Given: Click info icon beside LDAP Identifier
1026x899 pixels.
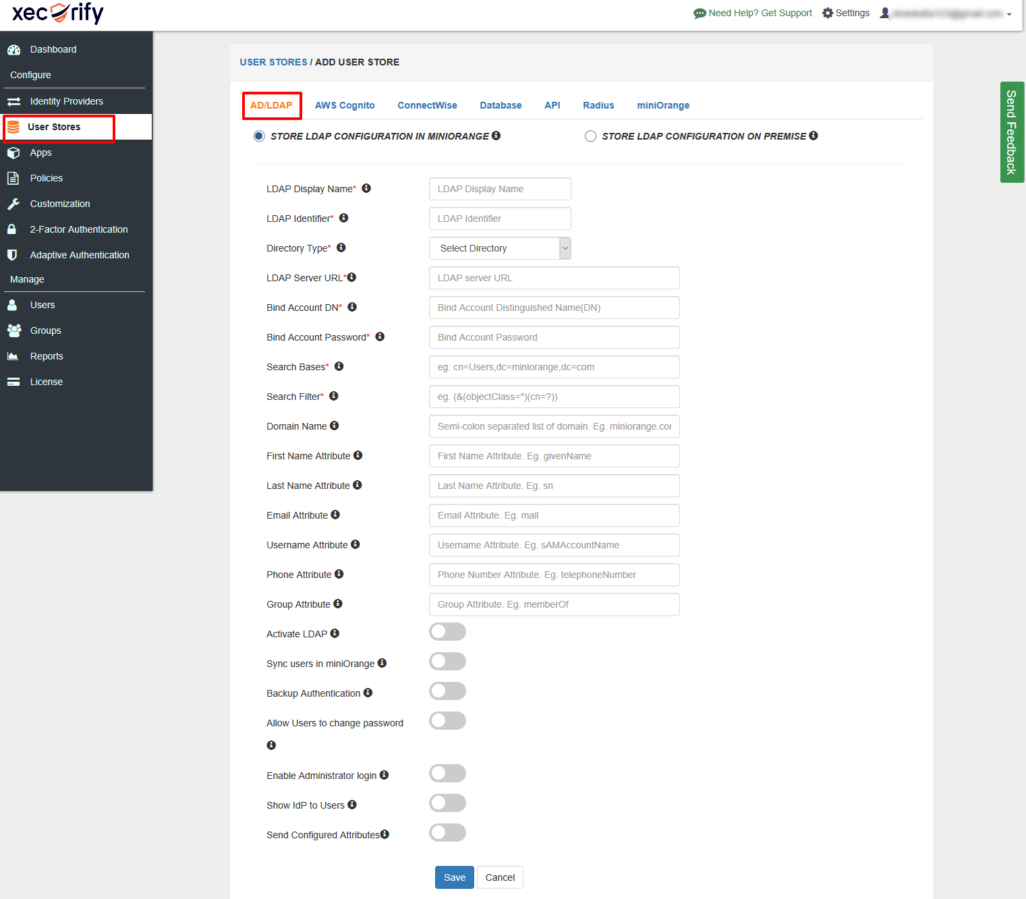Looking at the screenshot, I should tap(343, 218).
